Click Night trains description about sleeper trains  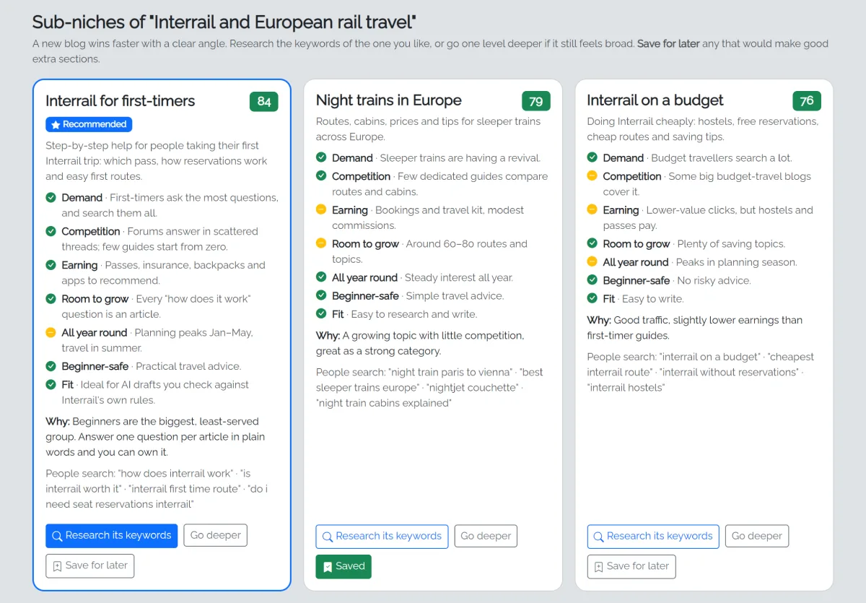tap(428, 129)
